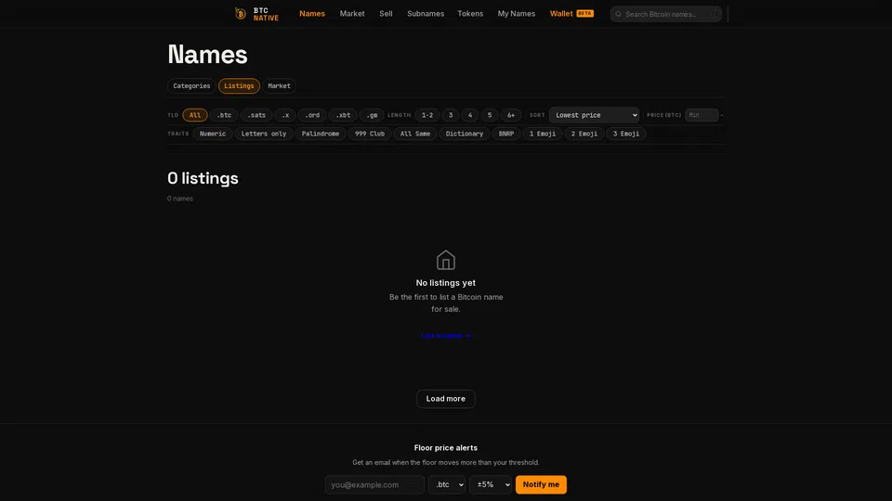Filter by the .xbt TLD
Viewport: 892px width, 501px height.
pos(343,115)
